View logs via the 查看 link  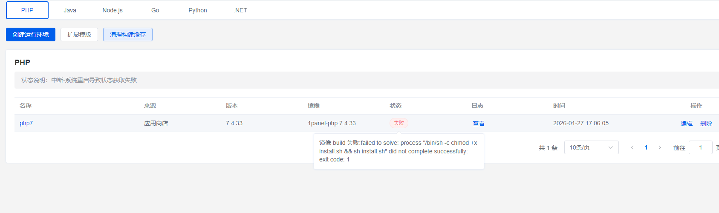point(479,124)
